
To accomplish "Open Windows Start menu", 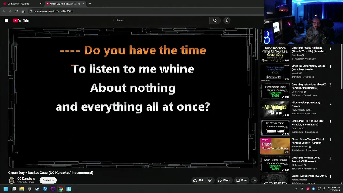I will tap(6, 189).
